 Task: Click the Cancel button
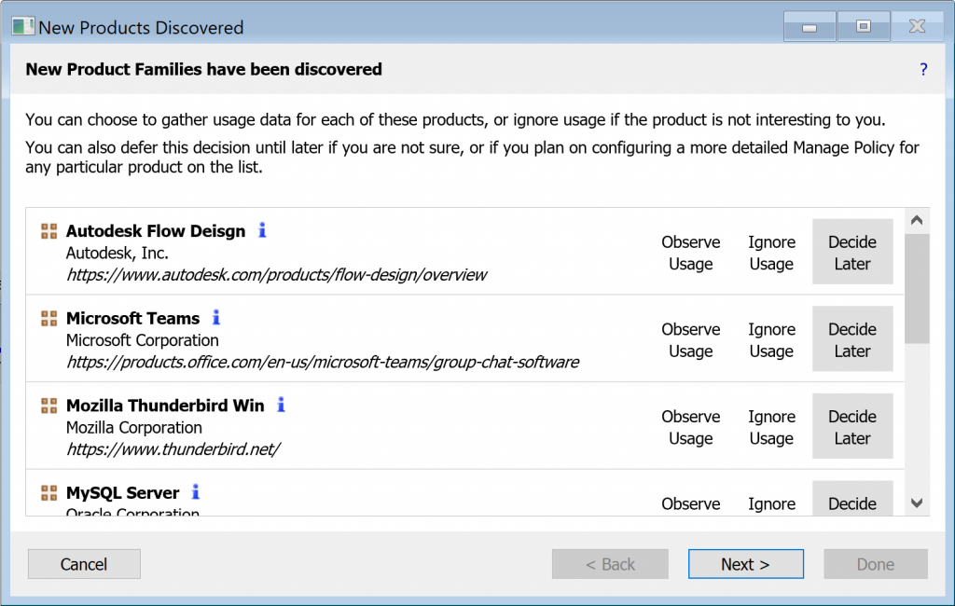84,564
